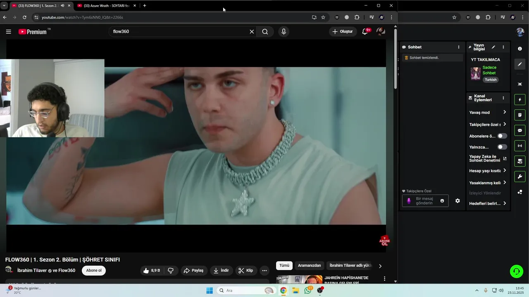Open the Windows Start menu
Screen dimensions: 529x297
[210, 290]
